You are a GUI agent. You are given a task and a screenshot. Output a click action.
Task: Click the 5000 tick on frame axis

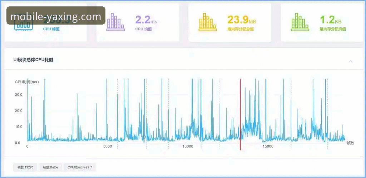coord(108,147)
